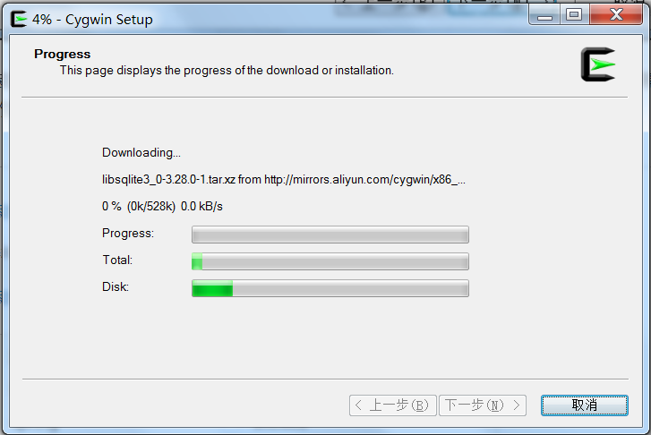Click the bold Progress heading
651x435 pixels.
63,54
